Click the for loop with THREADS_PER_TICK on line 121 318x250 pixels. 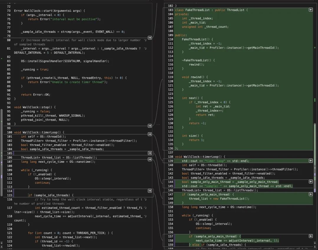point(70,233)
